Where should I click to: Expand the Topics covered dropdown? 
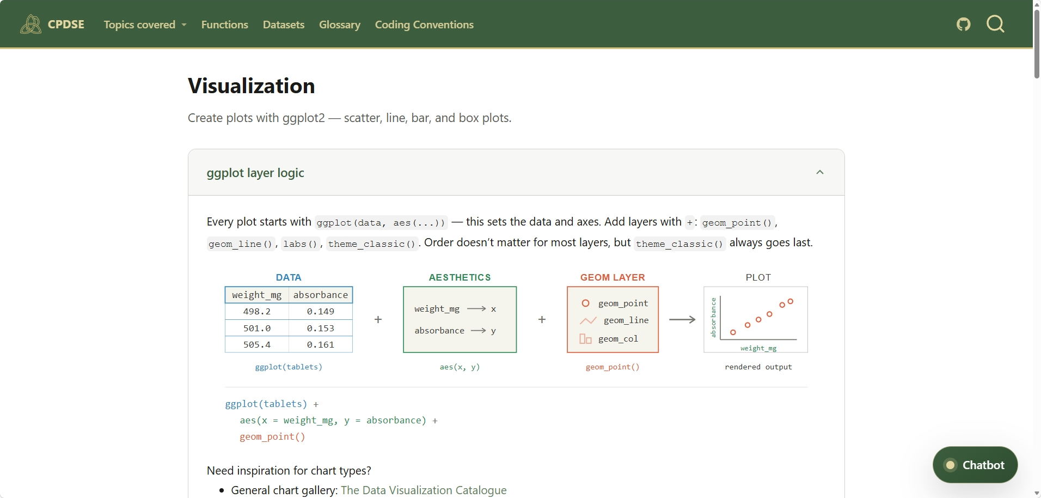click(145, 25)
